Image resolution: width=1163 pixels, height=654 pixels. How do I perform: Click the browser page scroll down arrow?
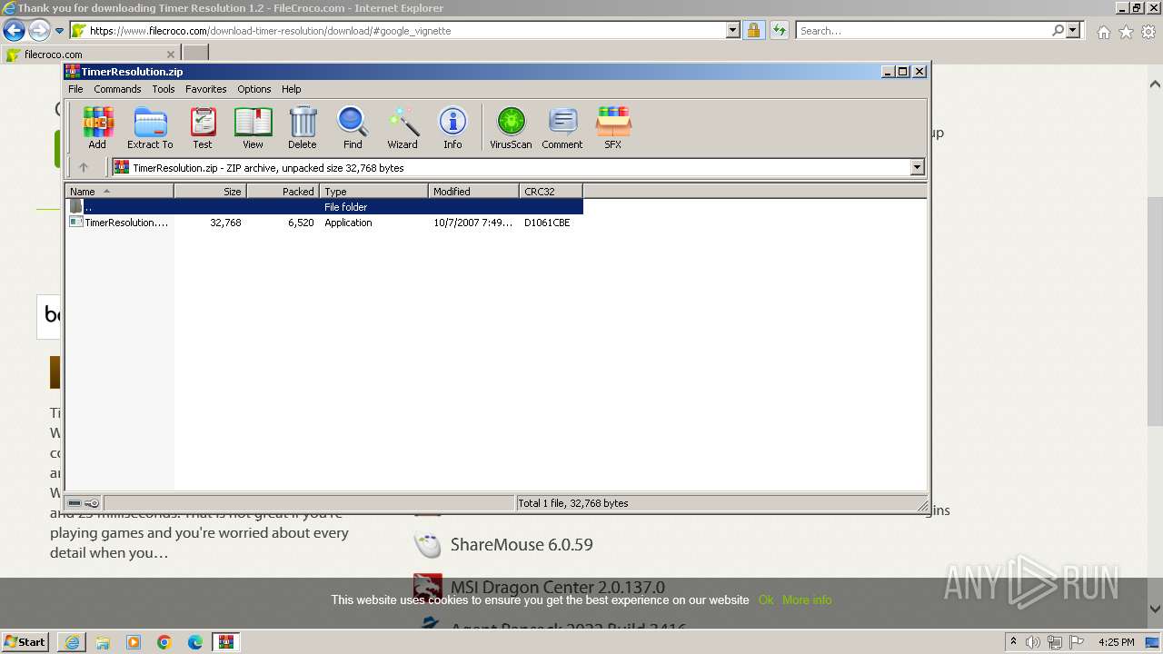[x=1155, y=609]
